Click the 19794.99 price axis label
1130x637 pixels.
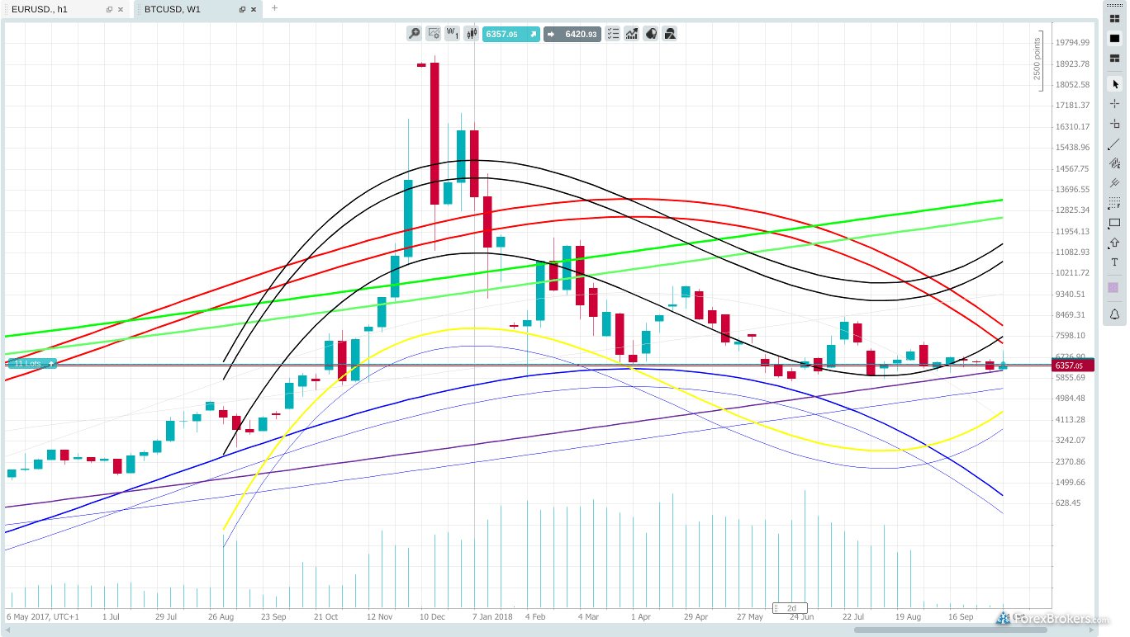(1072, 42)
